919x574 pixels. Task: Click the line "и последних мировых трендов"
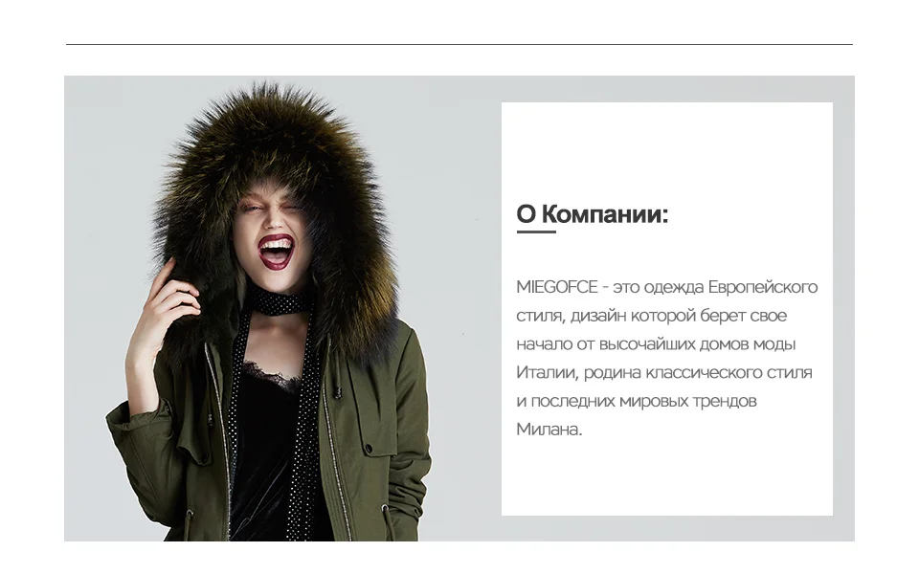tap(637, 401)
